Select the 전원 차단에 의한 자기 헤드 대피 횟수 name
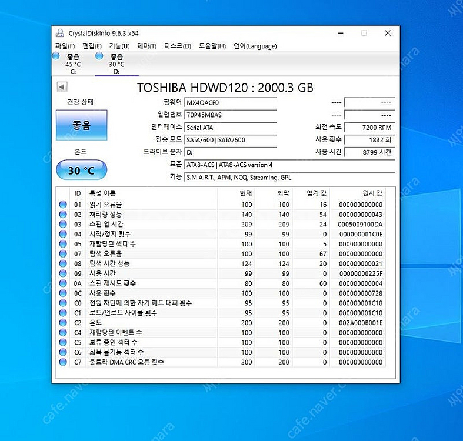Viewport: 463px width, 441px height. [x=141, y=303]
